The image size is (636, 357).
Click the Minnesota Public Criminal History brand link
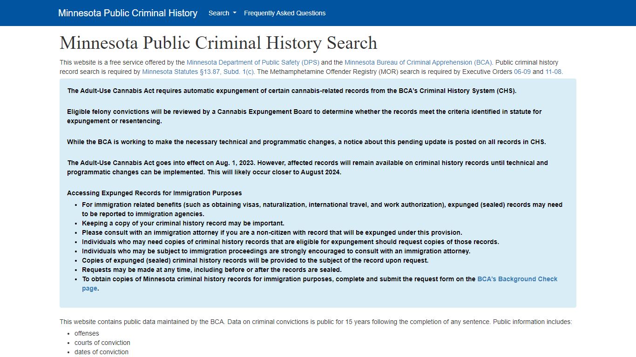pos(128,13)
